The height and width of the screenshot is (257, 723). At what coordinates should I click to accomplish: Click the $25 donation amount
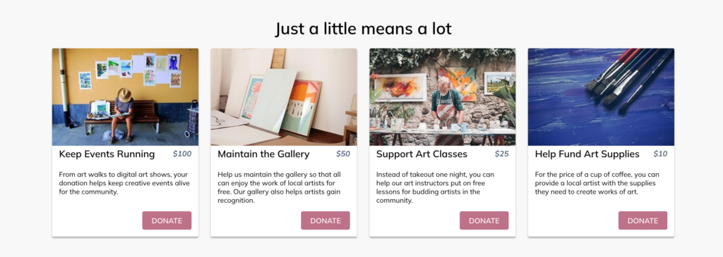[502, 154]
